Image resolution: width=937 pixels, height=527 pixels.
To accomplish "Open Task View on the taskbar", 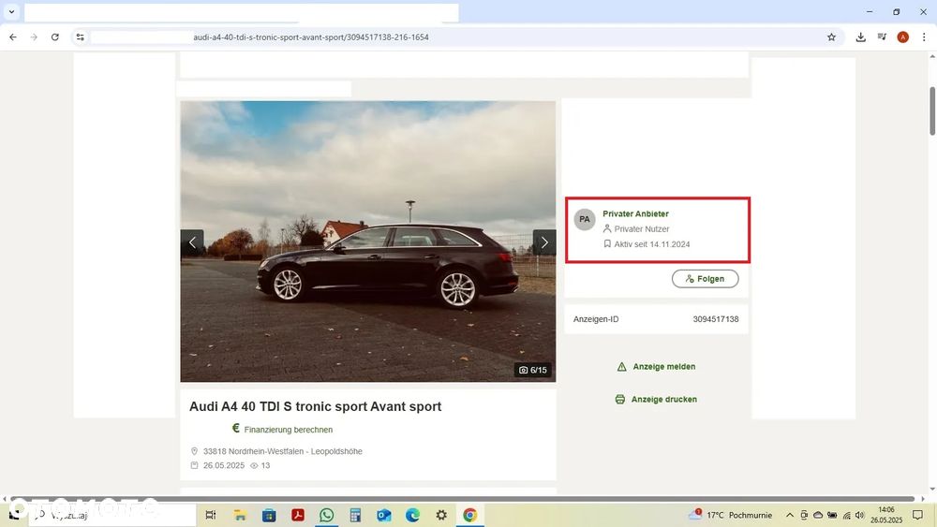I will coord(211,515).
